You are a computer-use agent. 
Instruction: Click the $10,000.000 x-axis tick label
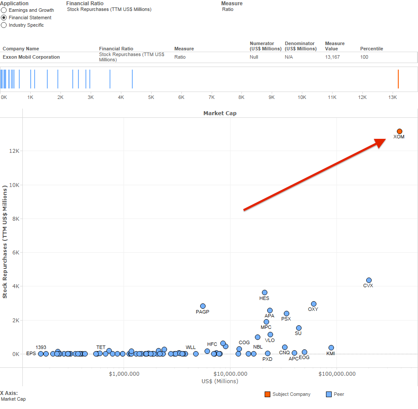click(x=230, y=374)
